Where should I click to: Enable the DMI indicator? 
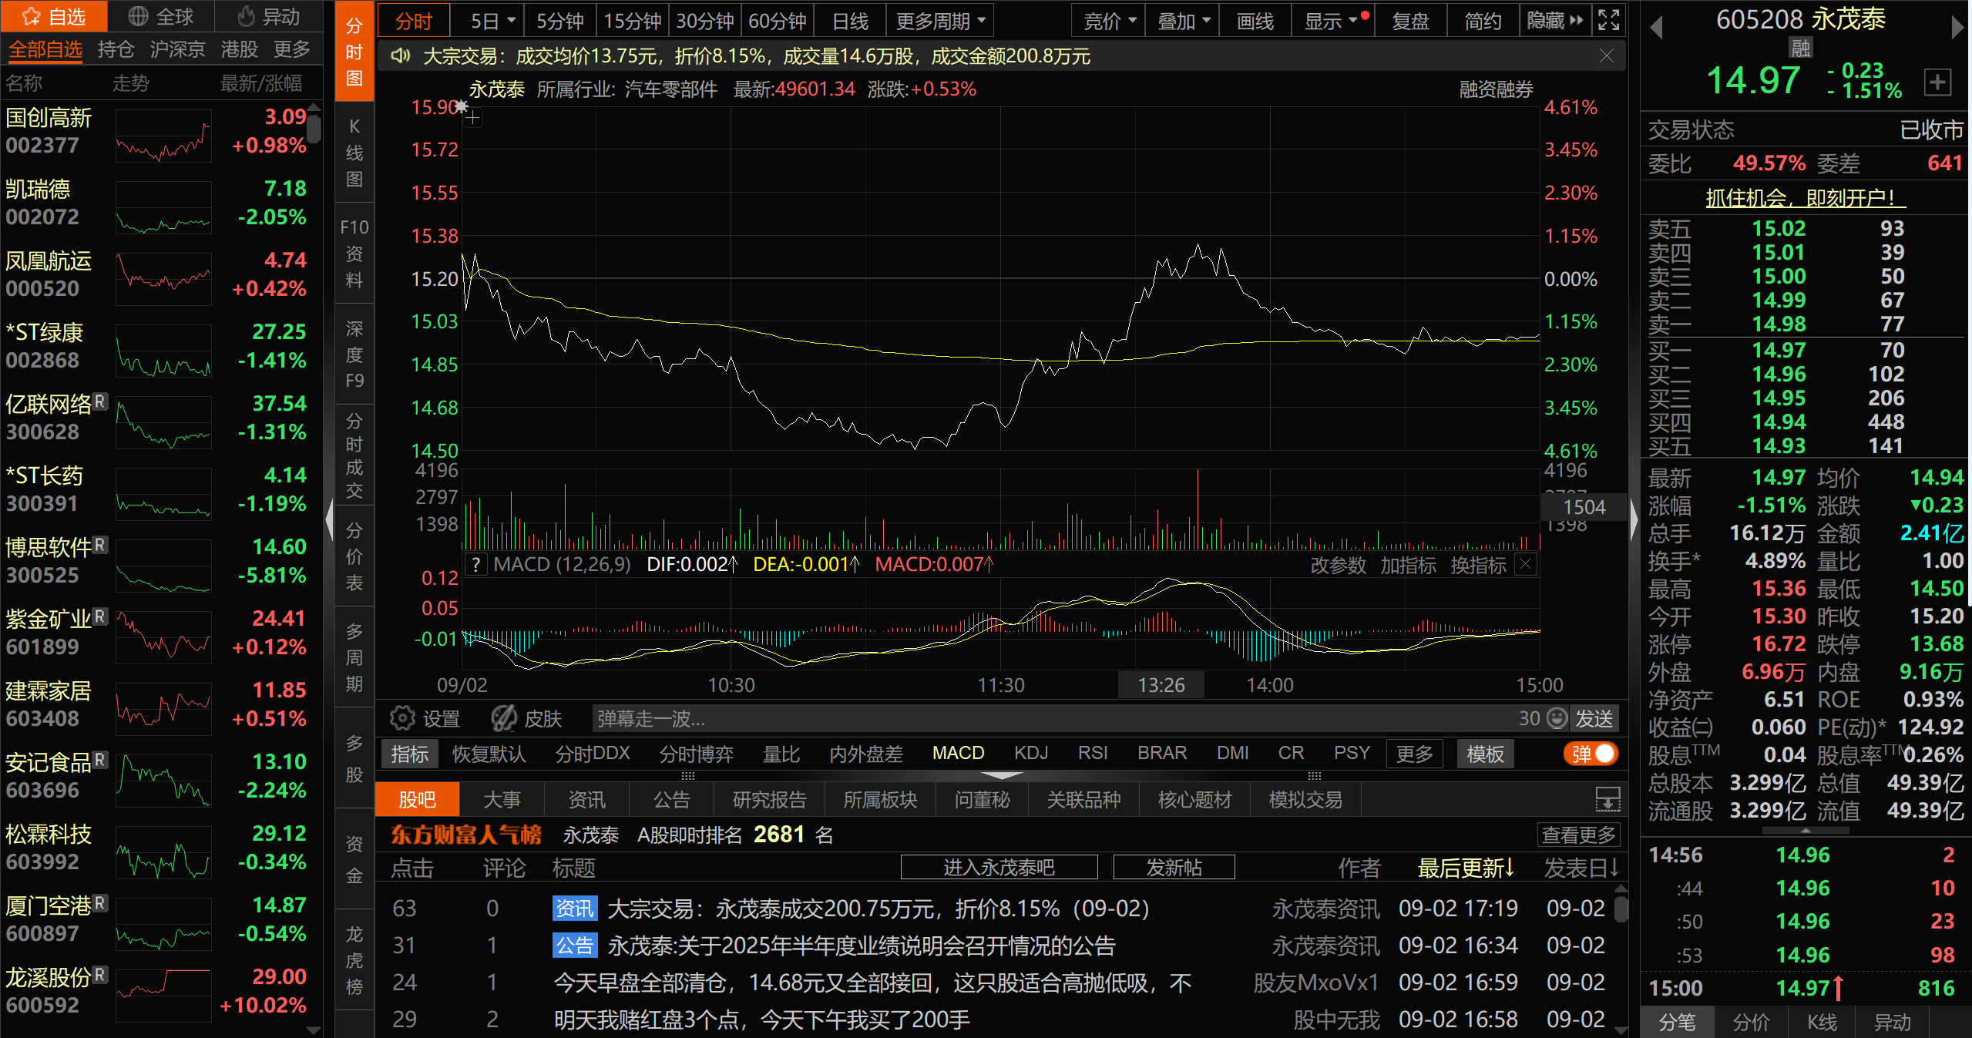coord(1232,753)
